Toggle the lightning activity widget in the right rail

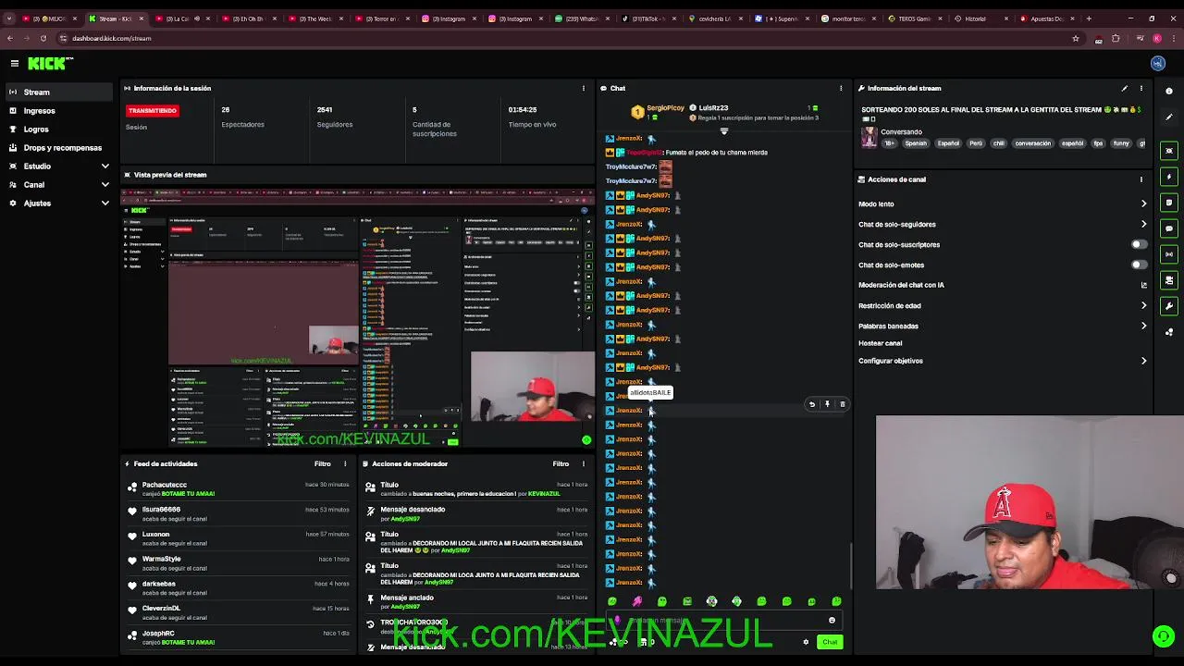1169,177
